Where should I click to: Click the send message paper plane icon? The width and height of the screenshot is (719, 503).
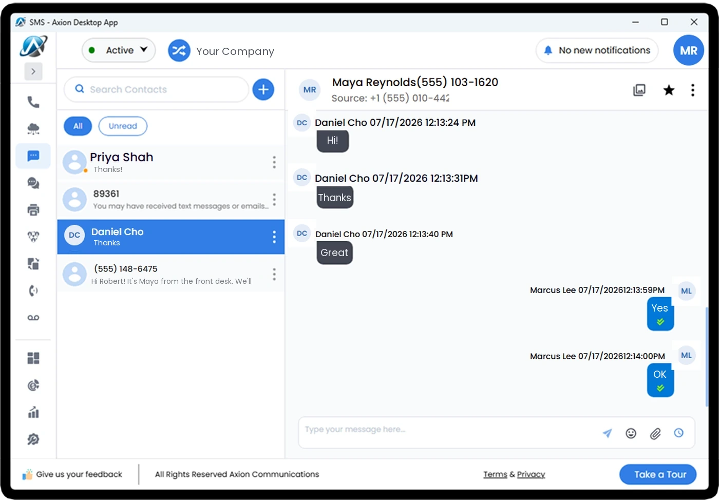point(607,433)
